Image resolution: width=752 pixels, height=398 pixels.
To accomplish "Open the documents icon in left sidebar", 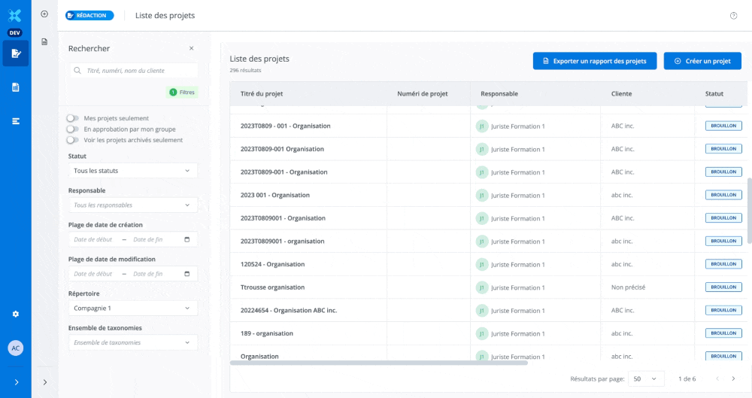I will click(x=15, y=87).
